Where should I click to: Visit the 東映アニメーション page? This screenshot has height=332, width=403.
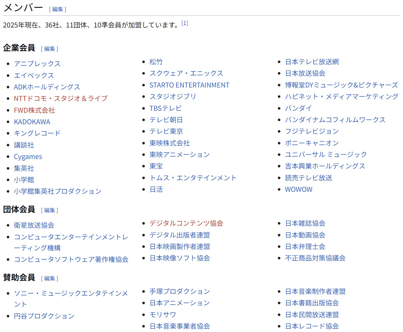[179, 155]
